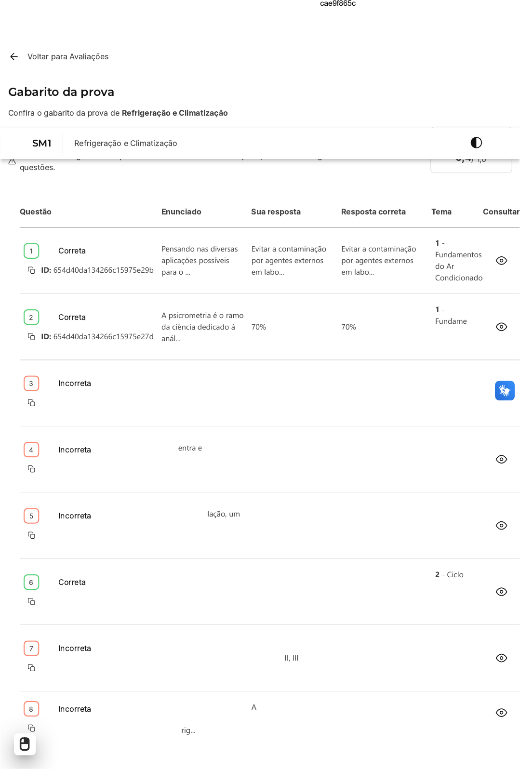Click the copy icon under question 6
This screenshot has width=520, height=769.
coord(31,602)
